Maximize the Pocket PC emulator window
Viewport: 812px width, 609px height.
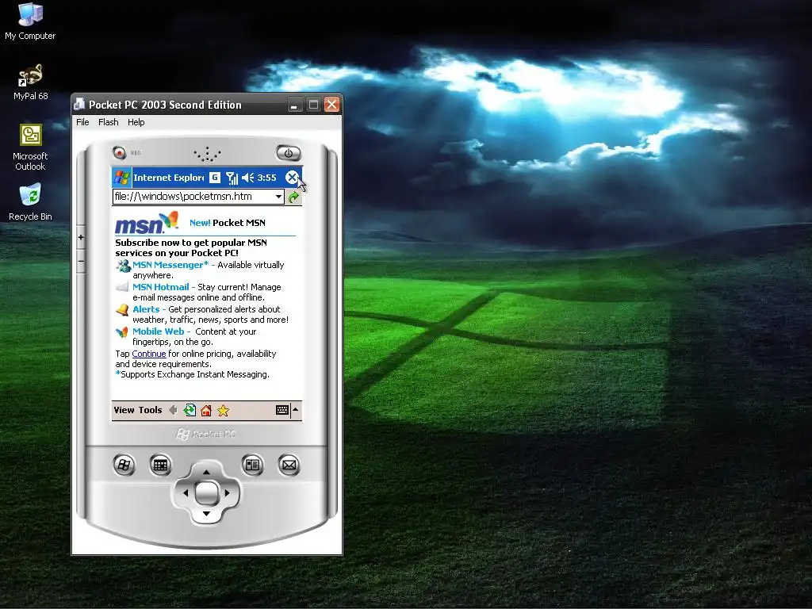coord(313,105)
